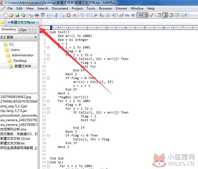The width and height of the screenshot is (198, 169).
Task: Click the red X Delete icon
Action: pyautogui.click(x=75, y=15)
